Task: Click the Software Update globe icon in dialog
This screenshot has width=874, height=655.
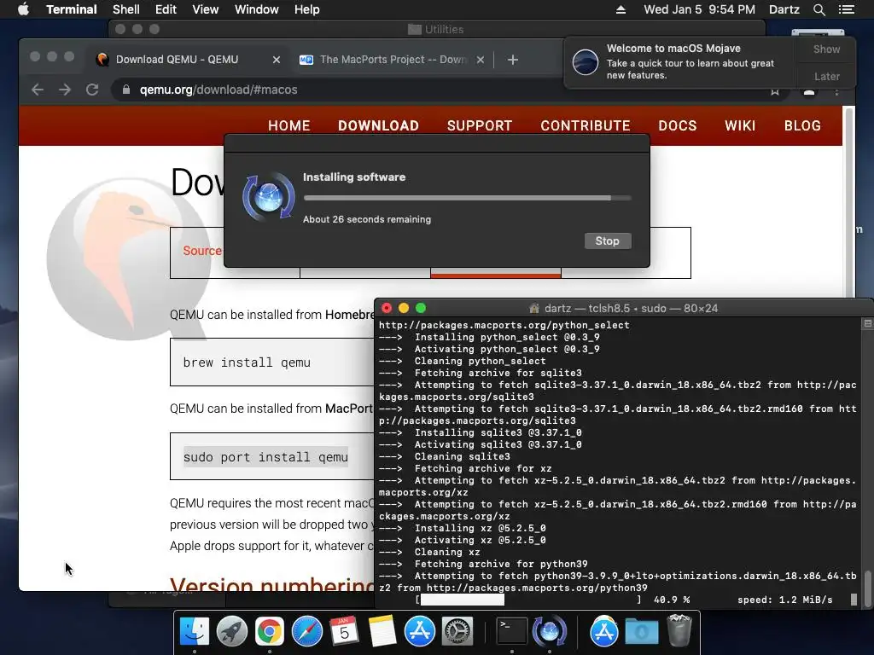Action: 269,196
